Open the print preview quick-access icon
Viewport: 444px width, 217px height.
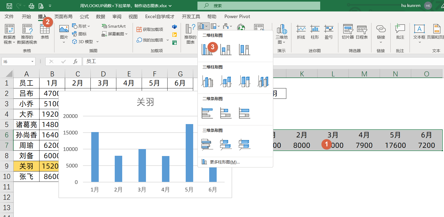(31, 6)
